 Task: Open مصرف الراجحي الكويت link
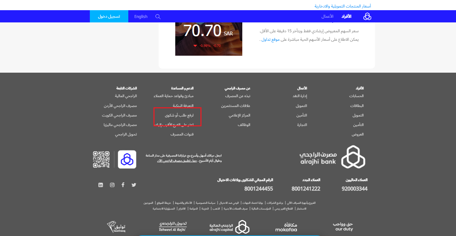119,115
